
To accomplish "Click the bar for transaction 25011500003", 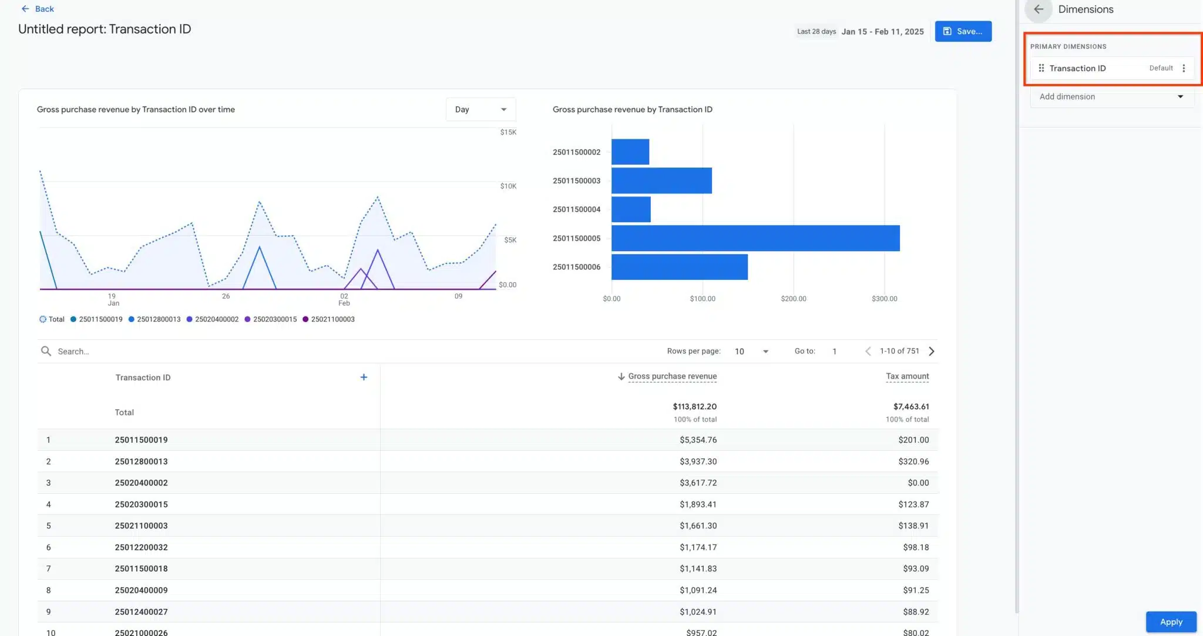I will click(661, 180).
